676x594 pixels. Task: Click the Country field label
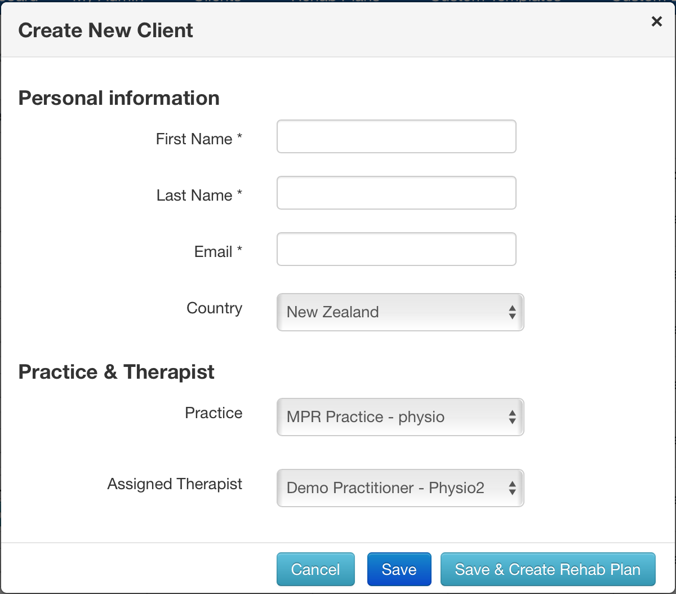[x=215, y=308]
